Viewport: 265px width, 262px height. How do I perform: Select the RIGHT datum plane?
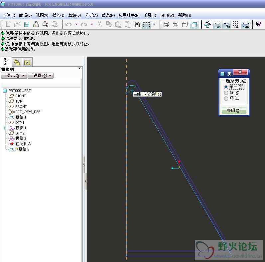pyautogui.click(x=21, y=96)
